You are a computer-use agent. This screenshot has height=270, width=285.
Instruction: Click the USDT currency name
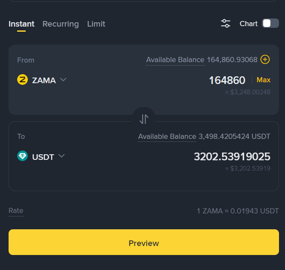(x=43, y=157)
